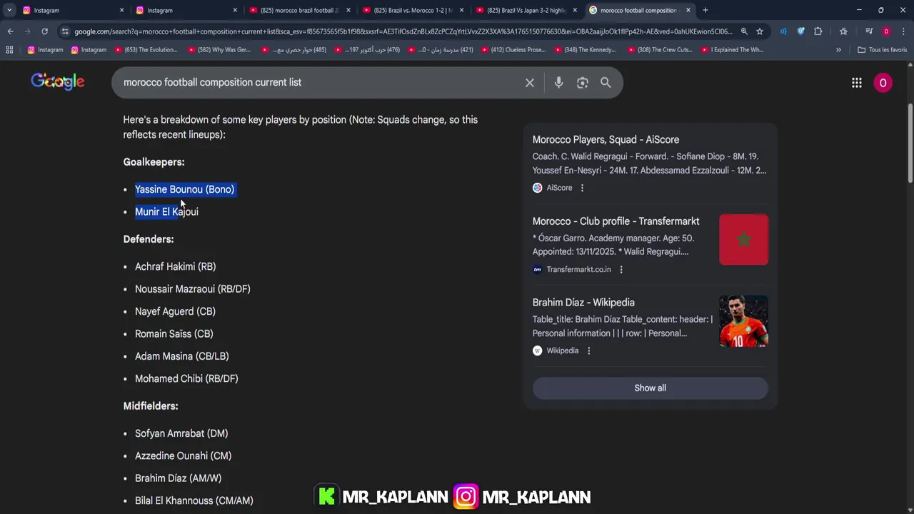Open I Explained The Wh... bookmark
This screenshot has width=914, height=514.
[x=732, y=50]
